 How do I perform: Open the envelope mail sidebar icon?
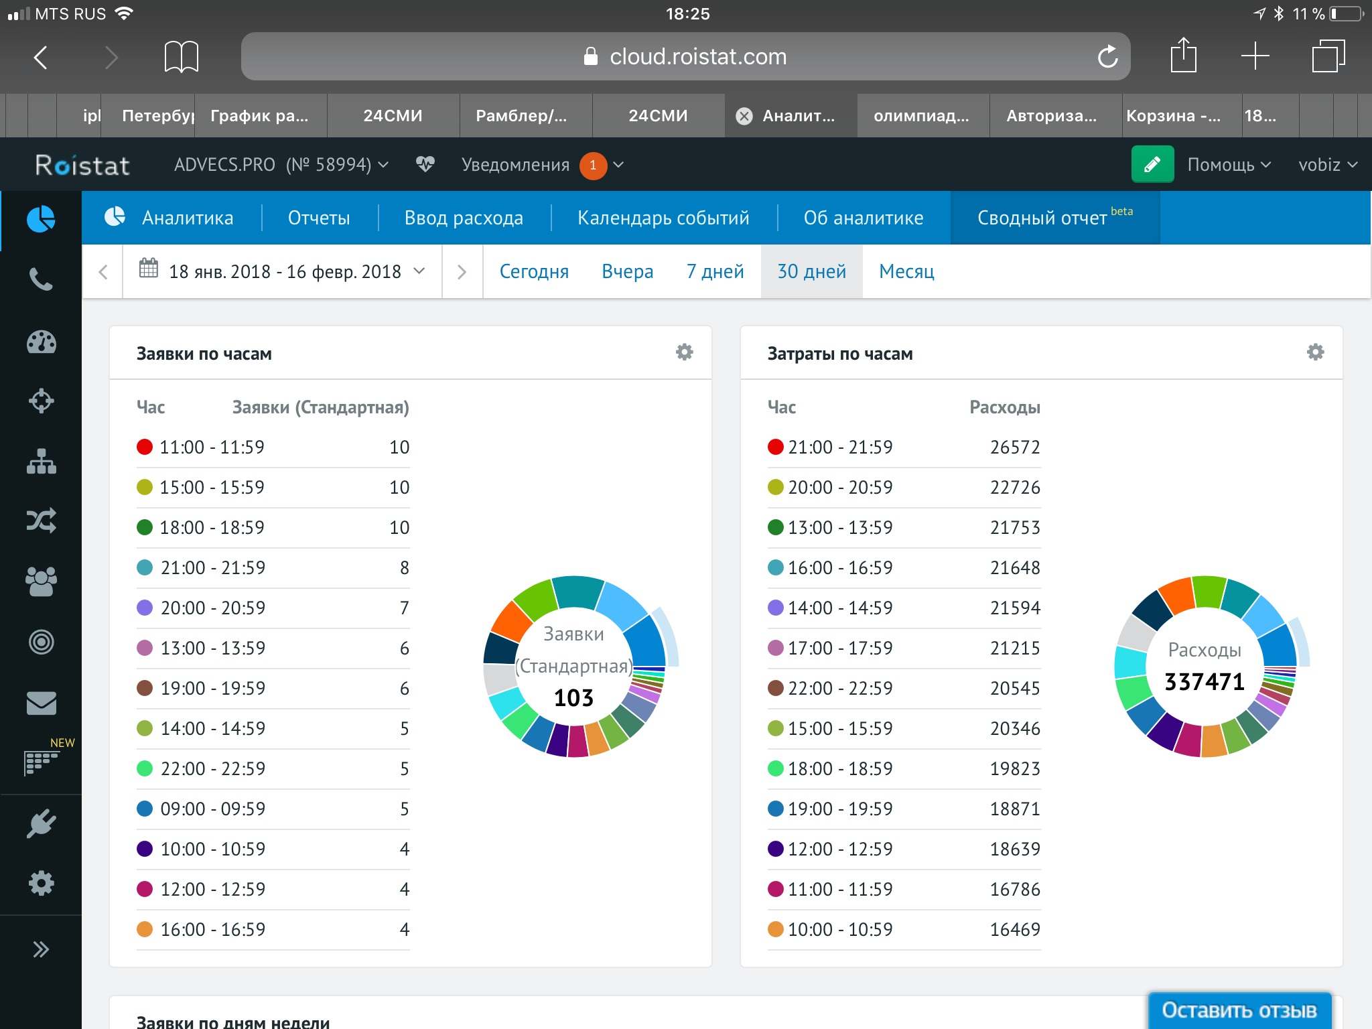(x=41, y=703)
